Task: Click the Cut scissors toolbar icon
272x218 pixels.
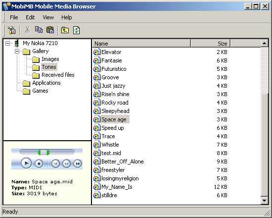Action: pyautogui.click(x=27, y=30)
